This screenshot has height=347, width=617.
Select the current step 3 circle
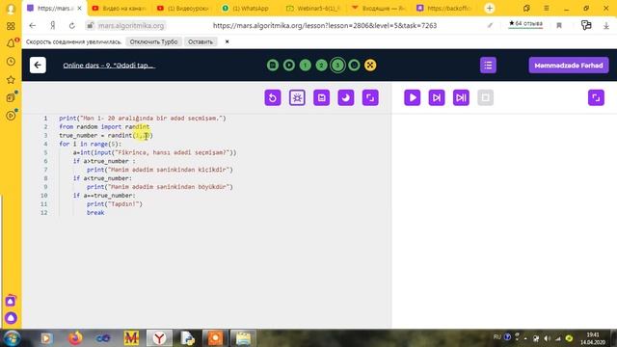337,66
